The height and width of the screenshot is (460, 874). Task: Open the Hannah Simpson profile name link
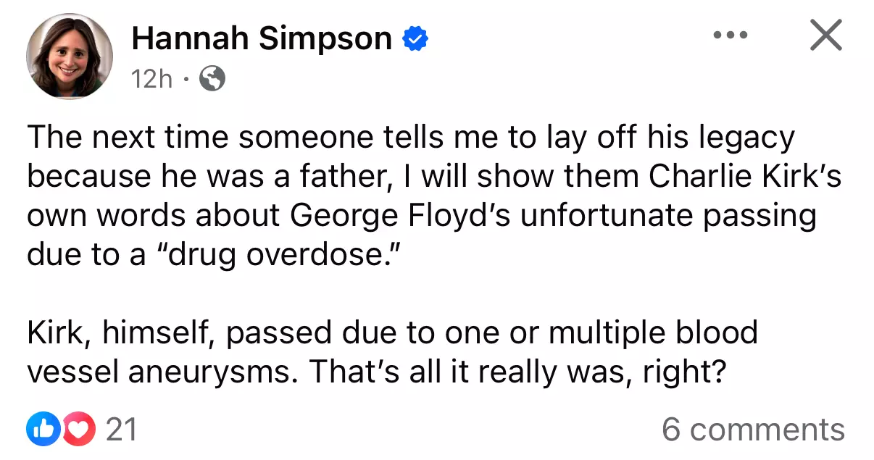pos(261,38)
